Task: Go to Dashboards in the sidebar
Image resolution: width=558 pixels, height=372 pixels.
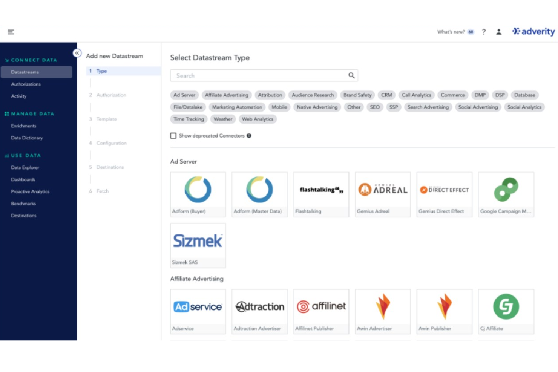Action: point(23,179)
